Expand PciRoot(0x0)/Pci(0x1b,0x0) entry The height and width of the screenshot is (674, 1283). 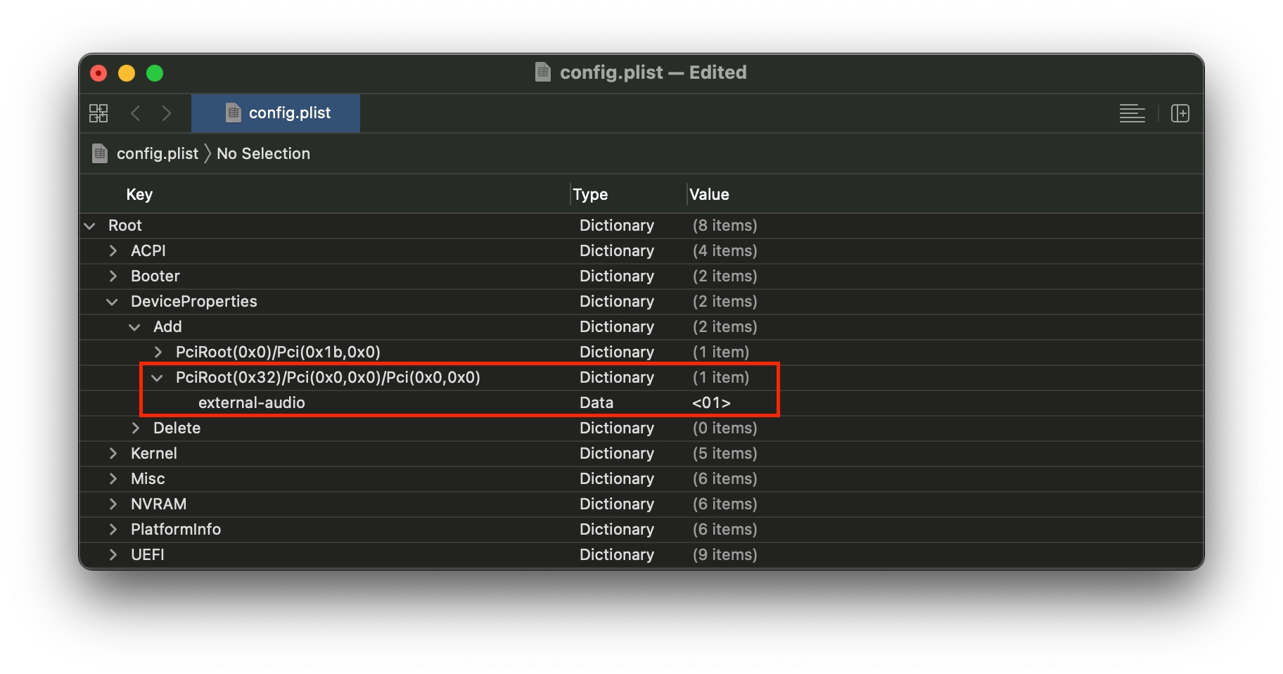click(x=158, y=352)
